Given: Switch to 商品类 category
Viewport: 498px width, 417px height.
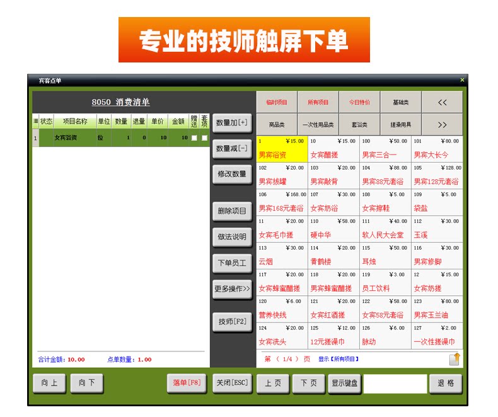Looking at the screenshot, I should coord(277,124).
